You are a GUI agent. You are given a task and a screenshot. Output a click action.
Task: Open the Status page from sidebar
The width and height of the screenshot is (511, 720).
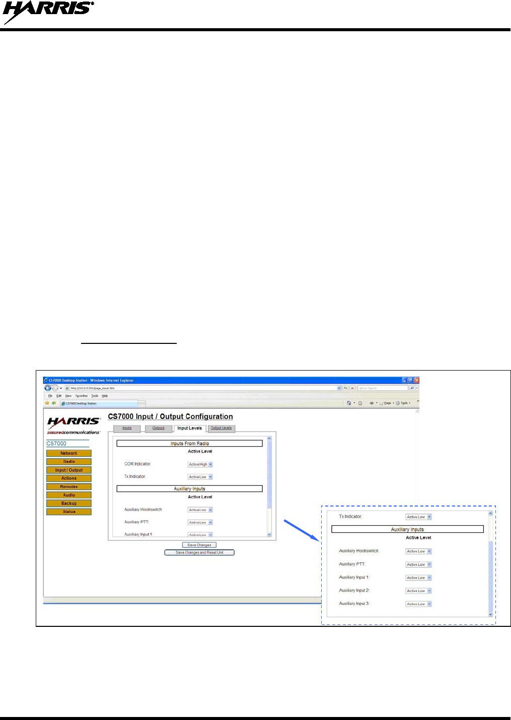point(69,512)
